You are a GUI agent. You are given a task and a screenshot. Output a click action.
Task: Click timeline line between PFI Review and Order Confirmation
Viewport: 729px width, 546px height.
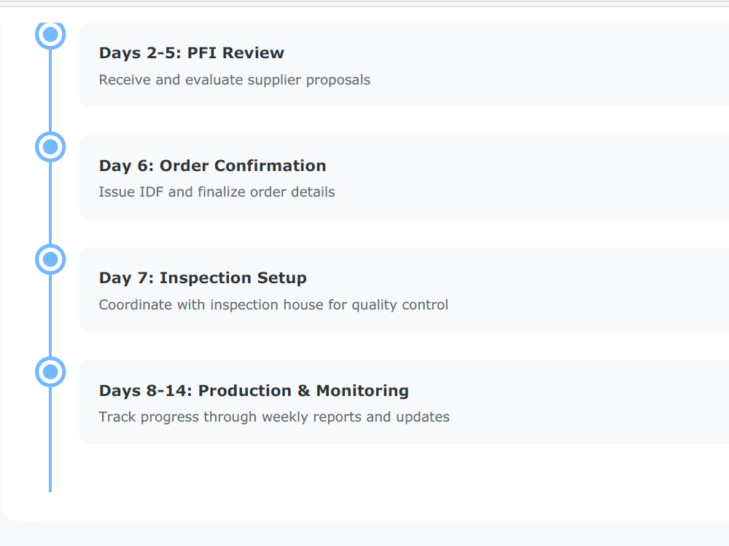[50, 90]
